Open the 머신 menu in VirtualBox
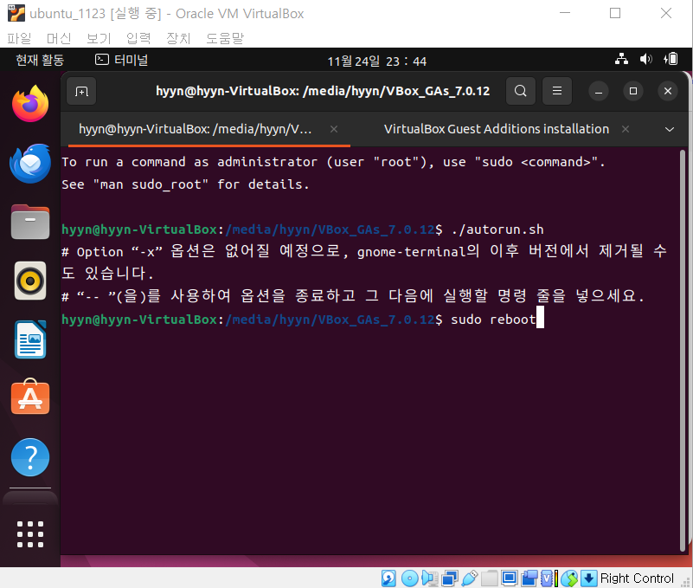The width and height of the screenshot is (693, 588). click(x=59, y=38)
